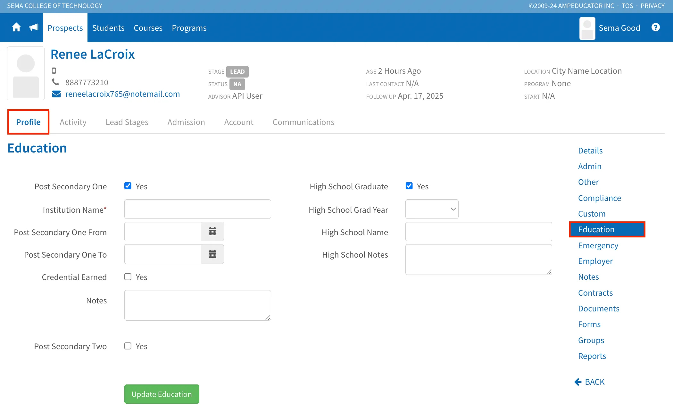Click Update Education button
This screenshot has height=412, width=673.
(x=162, y=394)
